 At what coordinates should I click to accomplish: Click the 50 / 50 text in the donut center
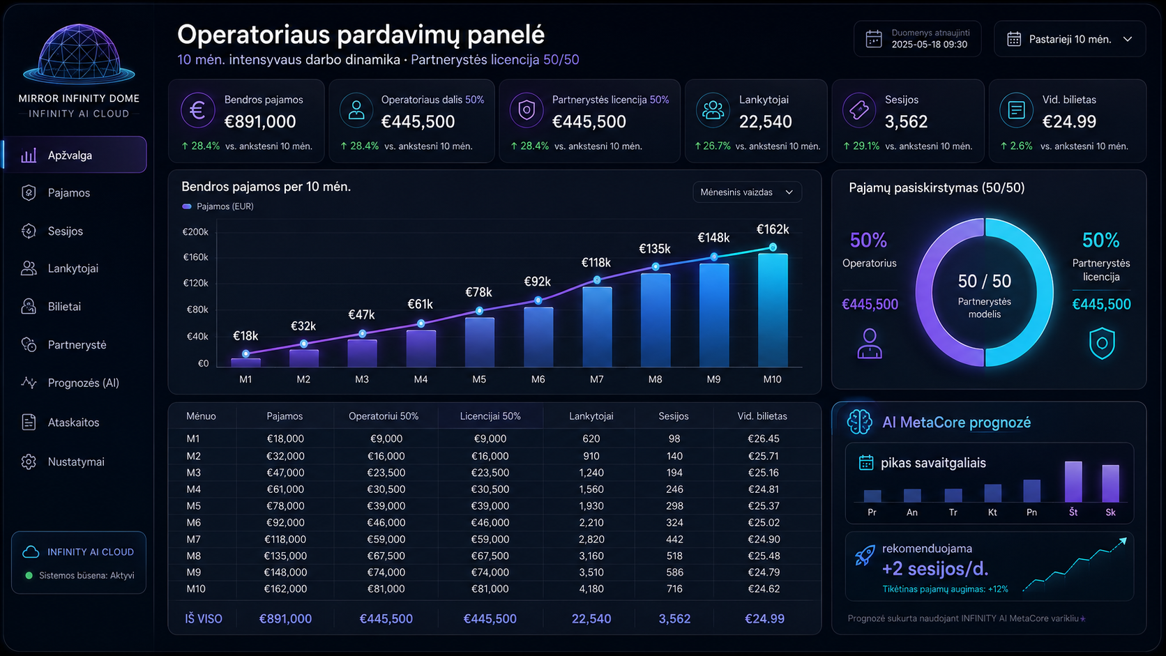tap(985, 281)
